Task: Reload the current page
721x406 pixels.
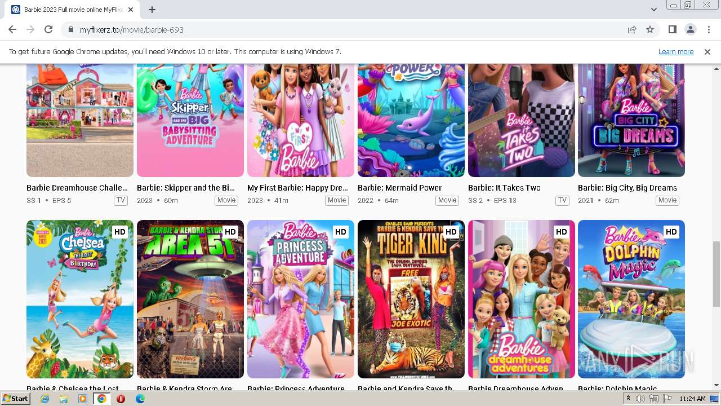Action: (x=48, y=29)
